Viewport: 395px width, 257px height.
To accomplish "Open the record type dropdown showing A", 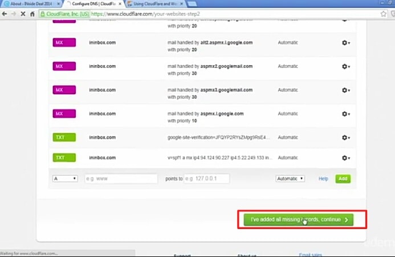I will (65, 179).
